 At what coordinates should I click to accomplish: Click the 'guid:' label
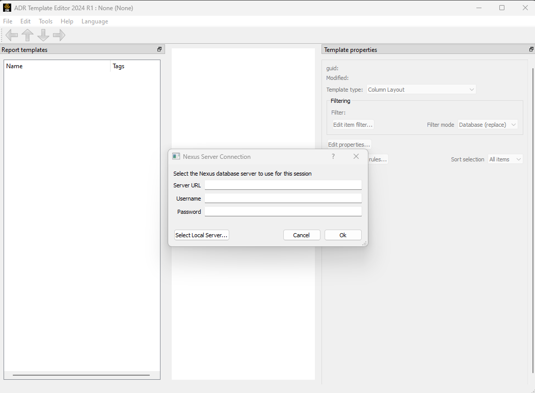point(332,68)
